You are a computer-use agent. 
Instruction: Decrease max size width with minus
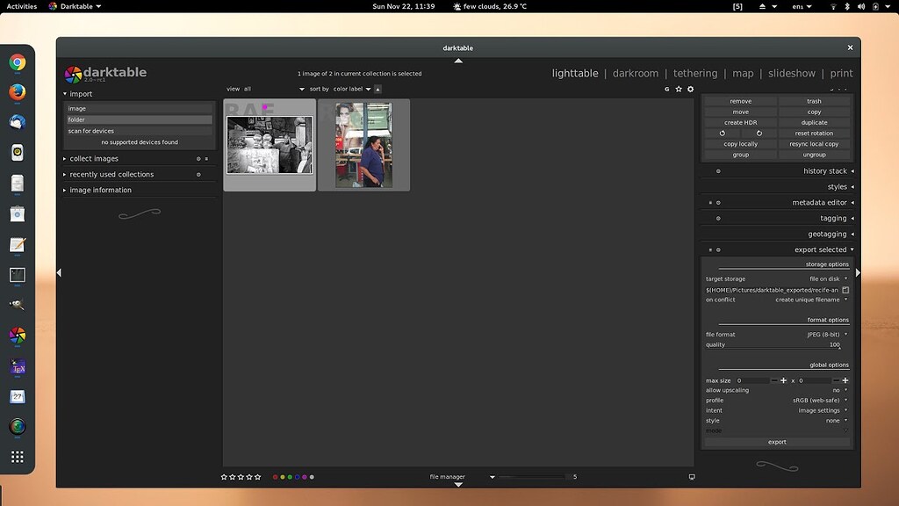(774, 380)
